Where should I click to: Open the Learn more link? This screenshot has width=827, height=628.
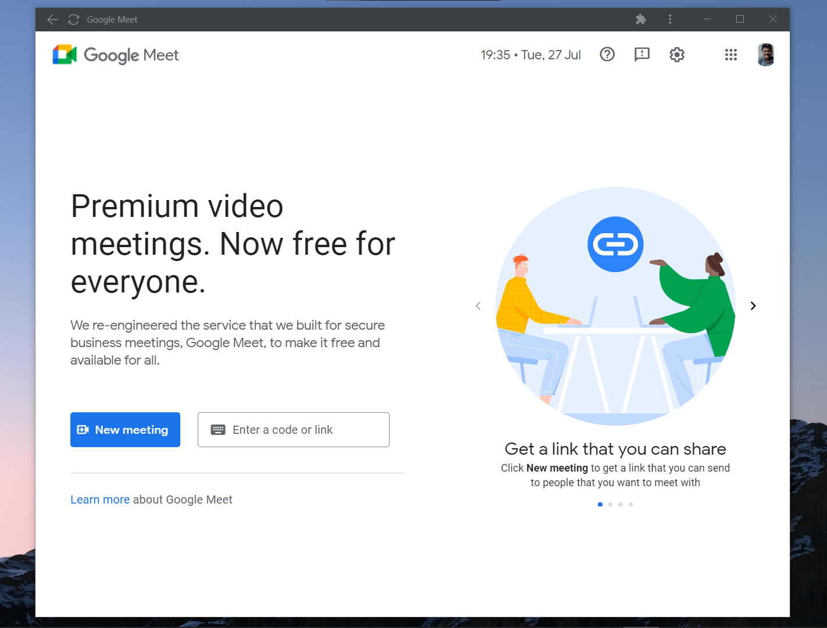pos(100,499)
